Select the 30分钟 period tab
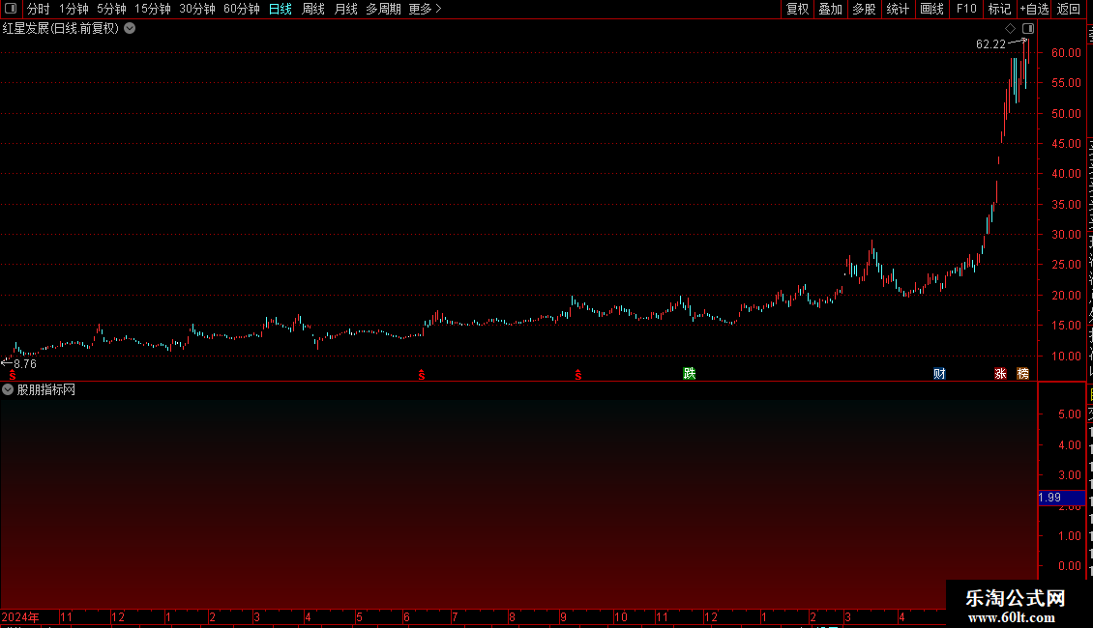 click(196, 9)
